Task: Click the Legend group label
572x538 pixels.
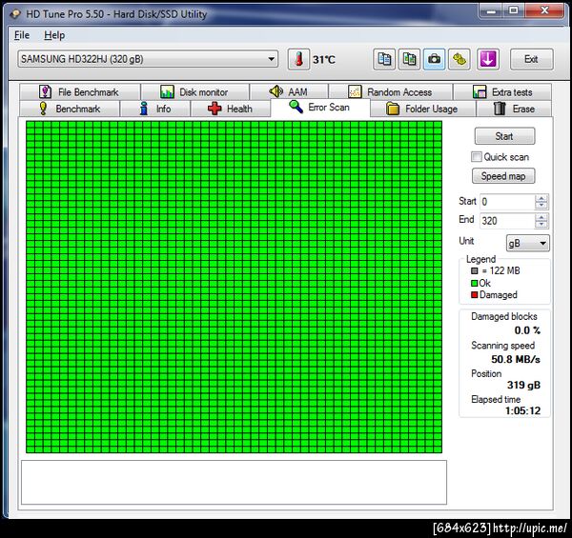Action: pyautogui.click(x=480, y=259)
